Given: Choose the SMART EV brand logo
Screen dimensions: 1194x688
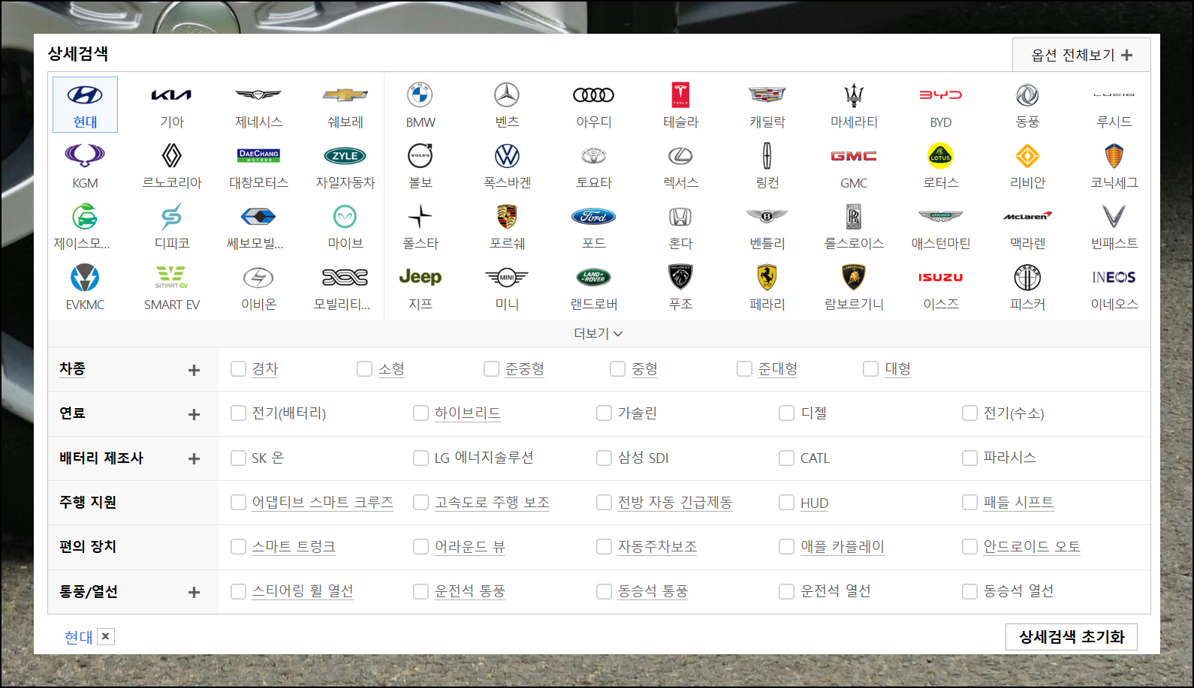Looking at the screenshot, I should click(171, 278).
